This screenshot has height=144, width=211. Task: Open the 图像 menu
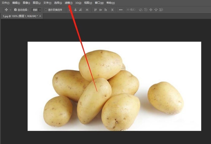(x=26, y=3)
